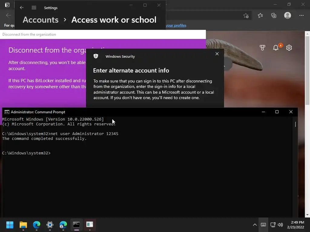The width and height of the screenshot is (310, 232).
Task: Open notifications bell with 4 badge
Action: point(276,47)
